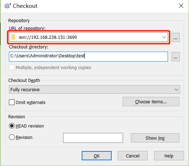Click the empty revision number text box

point(93,138)
